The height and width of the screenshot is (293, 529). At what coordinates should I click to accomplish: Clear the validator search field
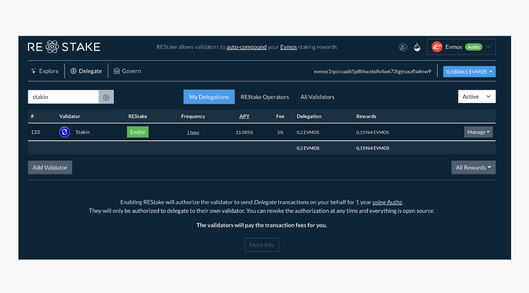[106, 97]
